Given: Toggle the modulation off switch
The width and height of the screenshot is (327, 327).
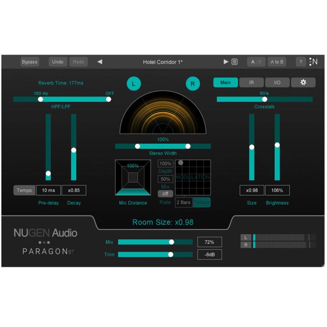Looking at the screenshot, I should point(165,194).
